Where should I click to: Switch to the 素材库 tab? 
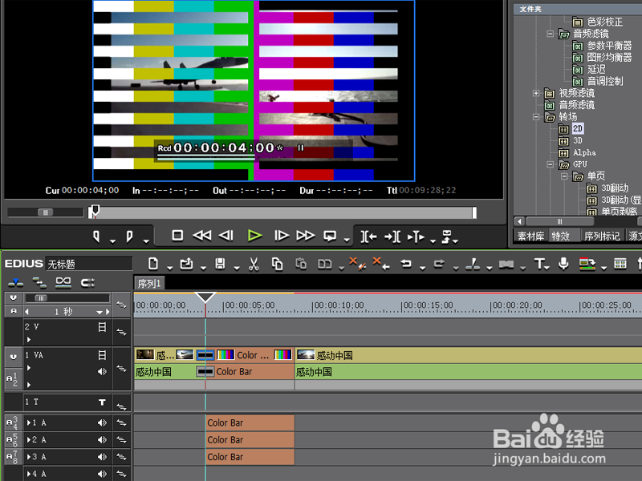click(x=530, y=236)
